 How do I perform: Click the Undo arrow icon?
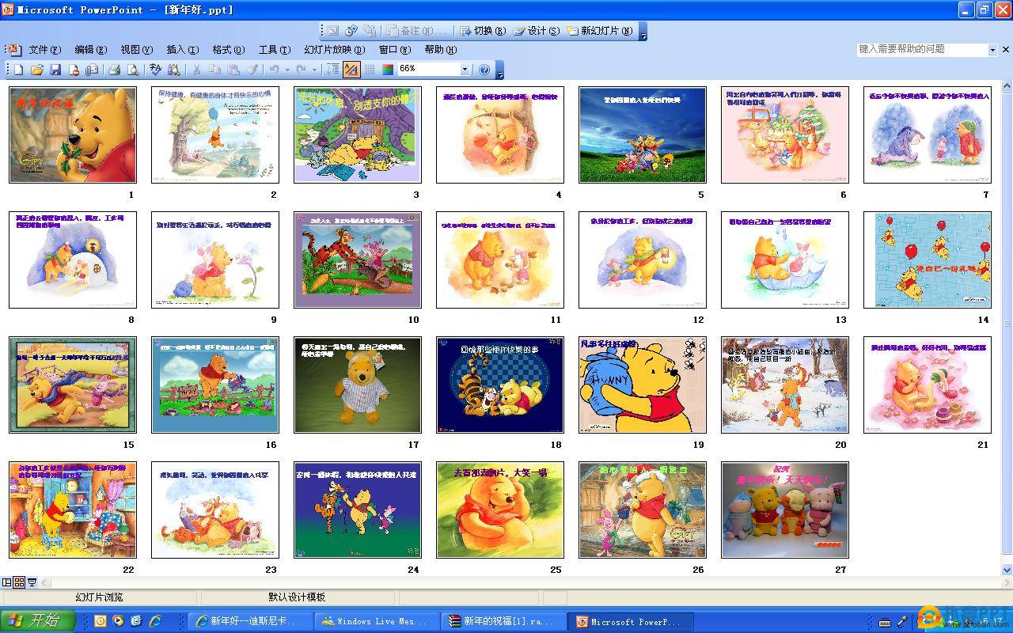click(274, 70)
